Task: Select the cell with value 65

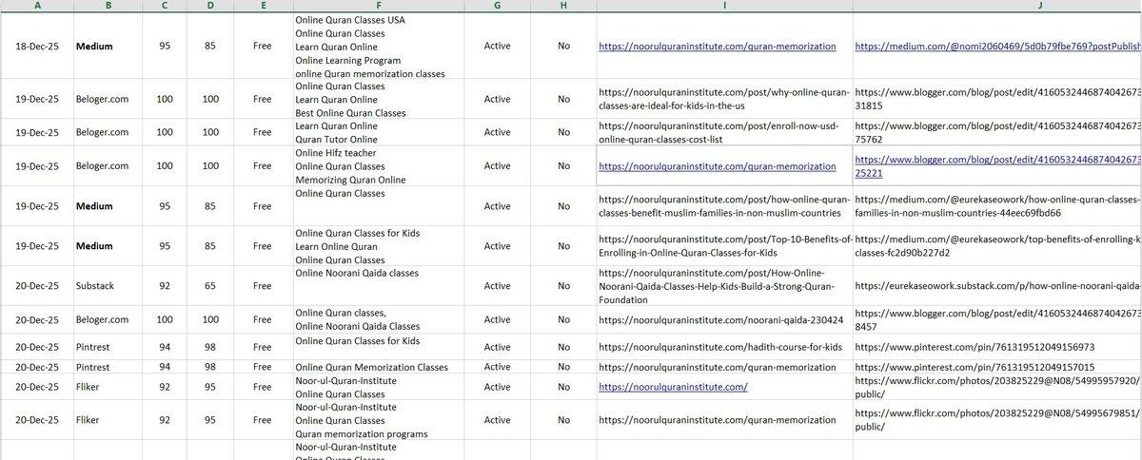Action: pos(210,286)
